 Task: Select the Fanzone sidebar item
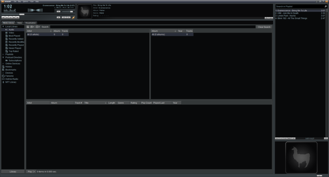point(9,76)
